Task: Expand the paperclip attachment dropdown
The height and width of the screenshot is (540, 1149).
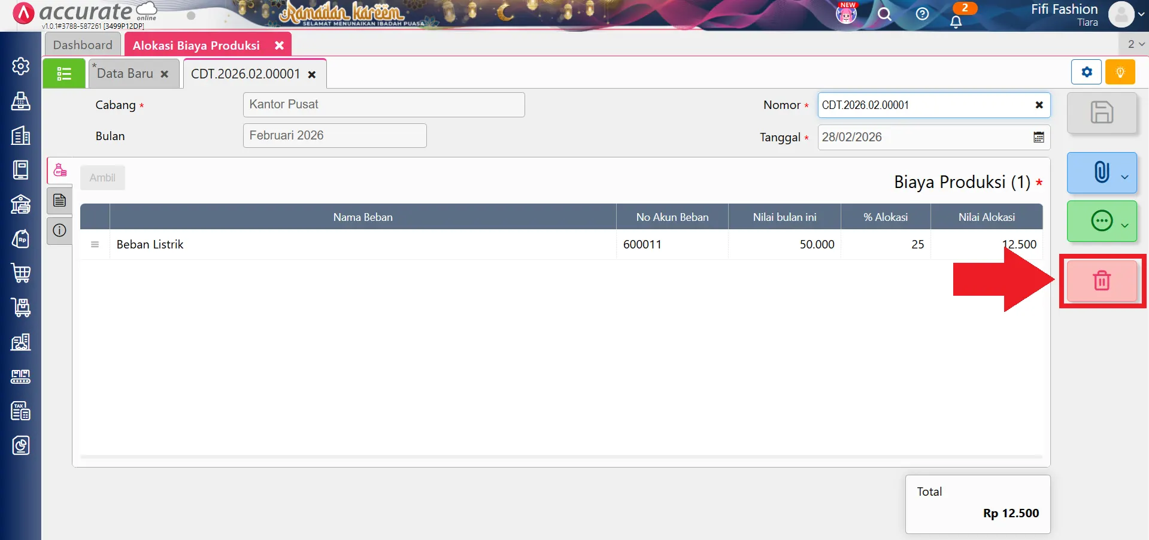Action: coord(1124,177)
